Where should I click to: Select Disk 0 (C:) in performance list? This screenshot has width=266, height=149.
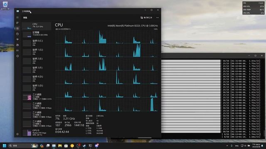click(37, 43)
